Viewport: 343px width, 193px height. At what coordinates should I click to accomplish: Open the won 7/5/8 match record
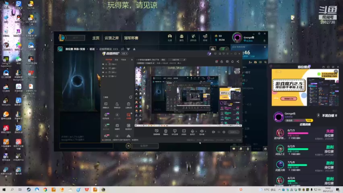pos(304,166)
